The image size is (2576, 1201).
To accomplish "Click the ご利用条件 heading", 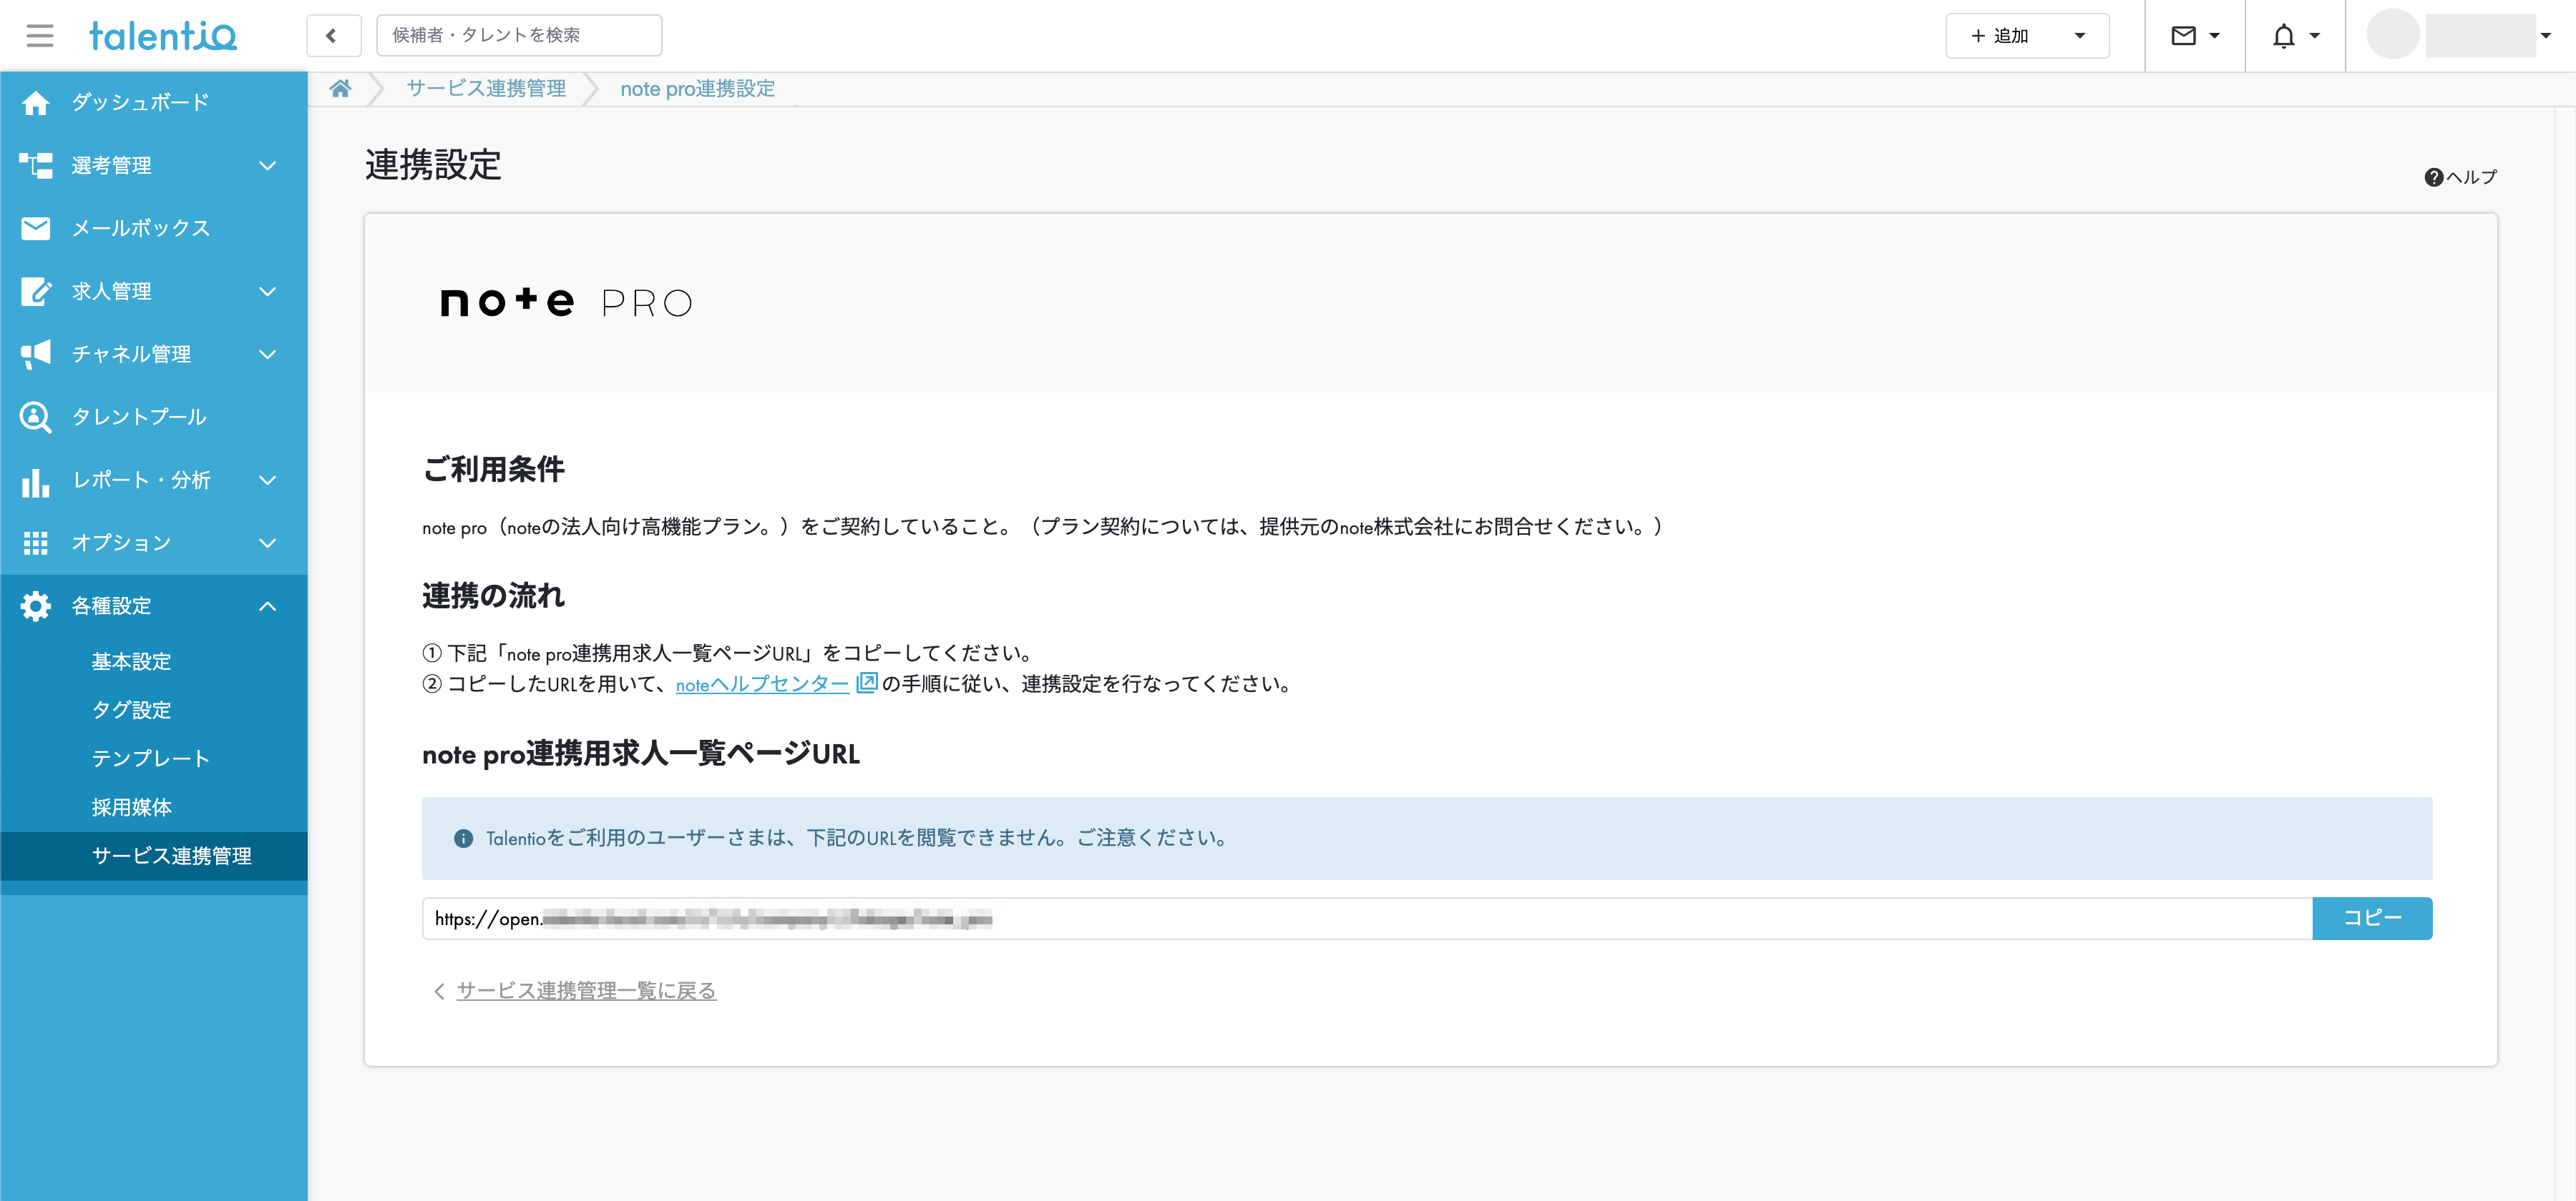I will click(x=493, y=470).
